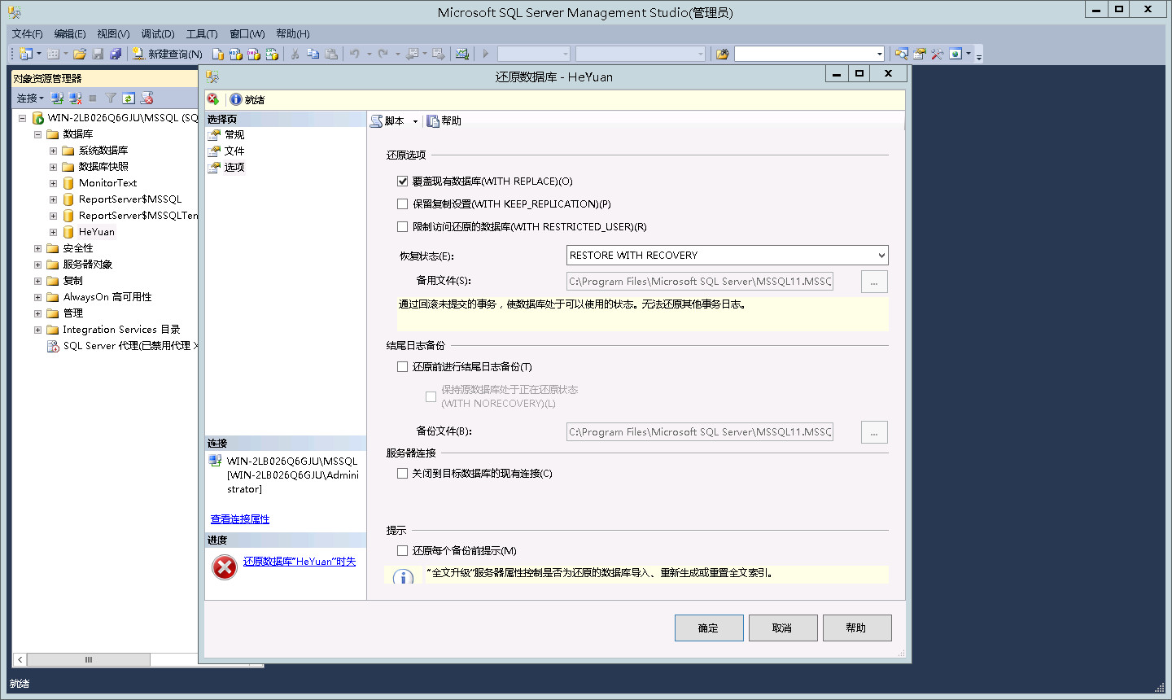Click the New Project toolbar icon
The height and width of the screenshot is (700, 1172).
(x=25, y=54)
